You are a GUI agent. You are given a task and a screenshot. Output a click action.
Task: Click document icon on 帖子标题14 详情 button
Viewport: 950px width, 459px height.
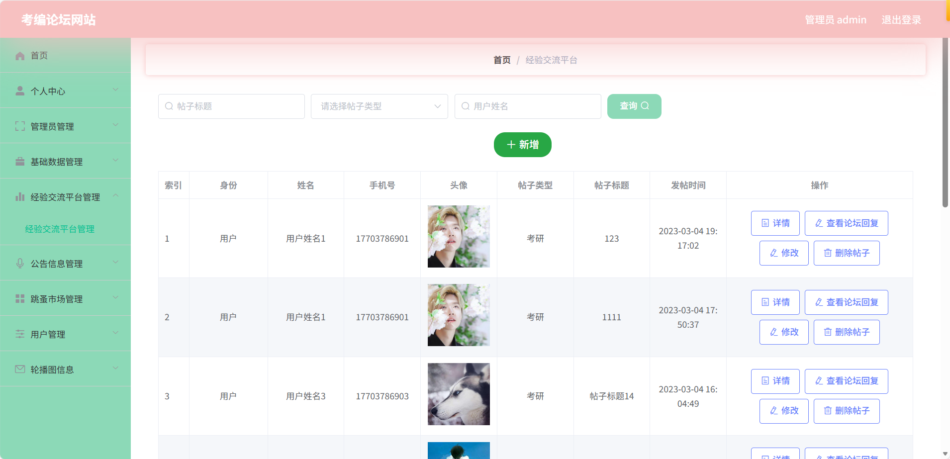(x=765, y=381)
